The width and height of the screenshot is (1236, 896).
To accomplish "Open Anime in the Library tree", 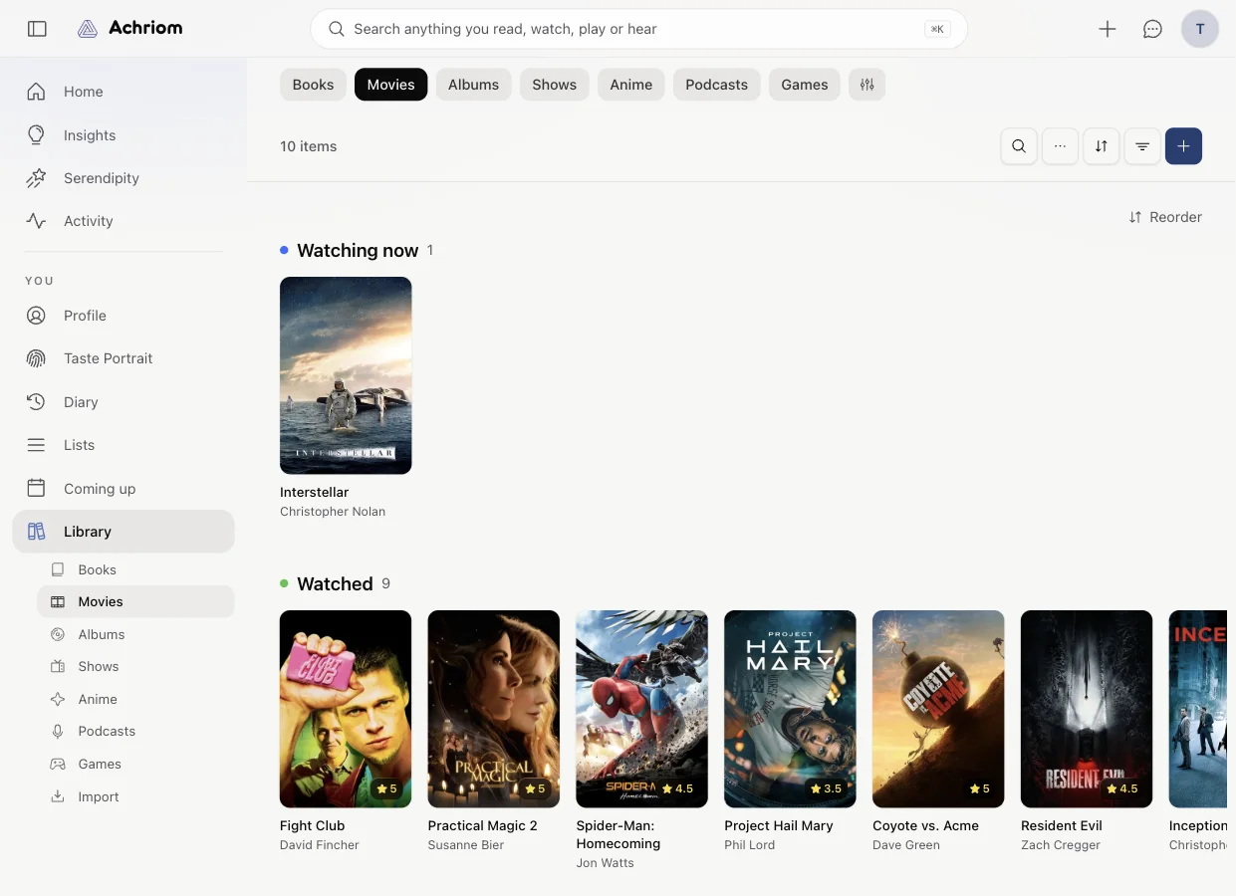I will tap(135, 699).
